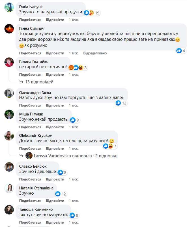Click Ганна Симчич's avatar icon

[9, 29]
